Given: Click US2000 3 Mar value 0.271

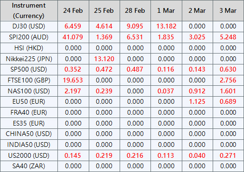Looking at the screenshot, I should tap(228, 155).
